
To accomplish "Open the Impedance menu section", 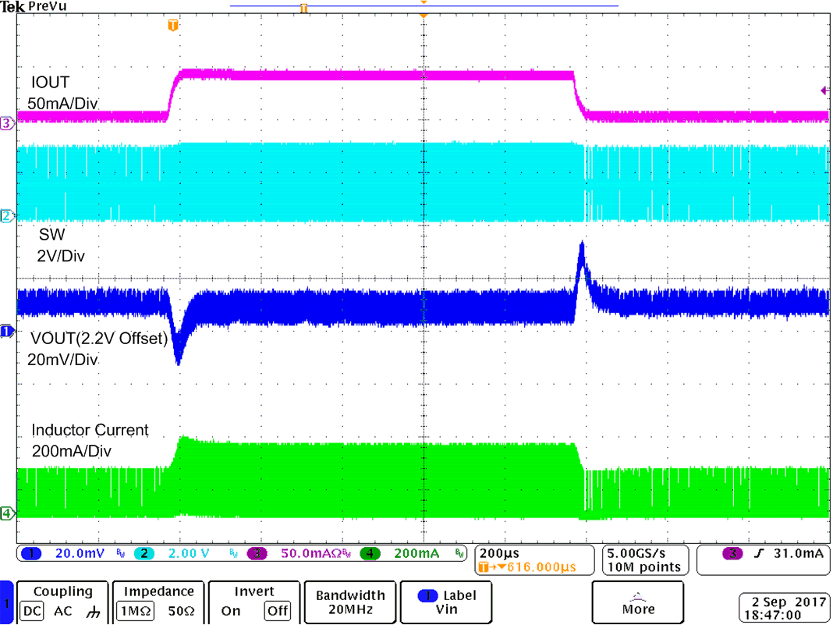I will (x=158, y=592).
